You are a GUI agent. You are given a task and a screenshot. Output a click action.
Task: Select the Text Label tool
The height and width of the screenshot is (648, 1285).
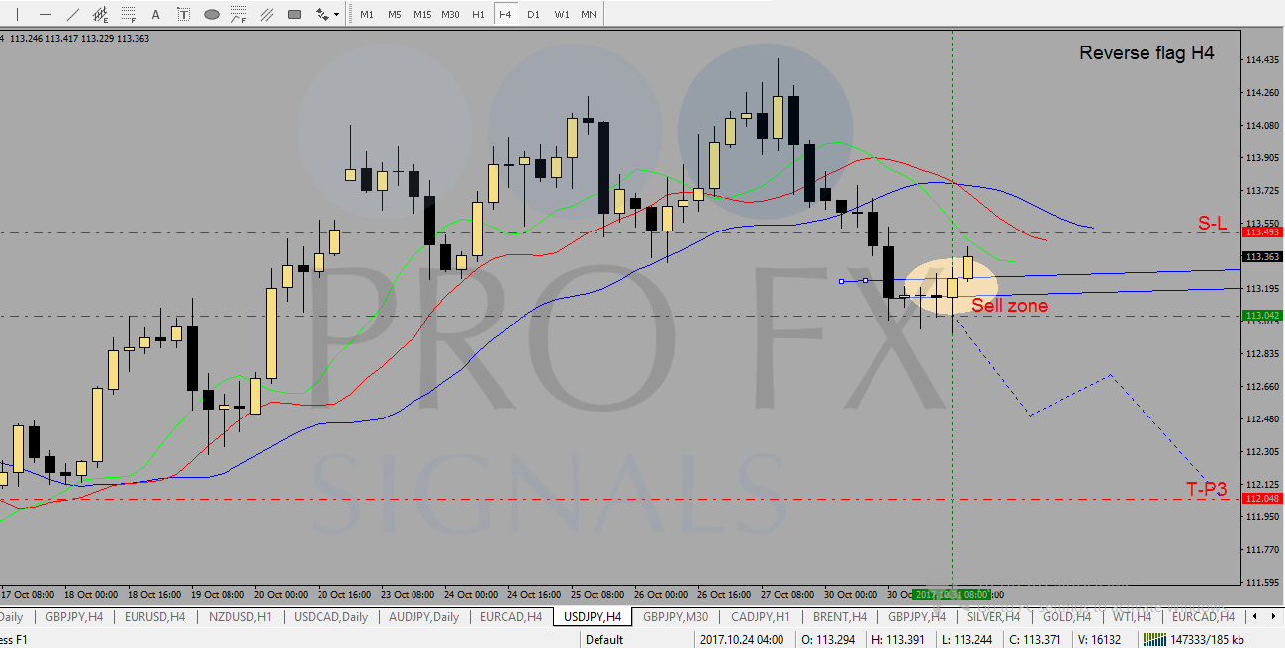183,14
